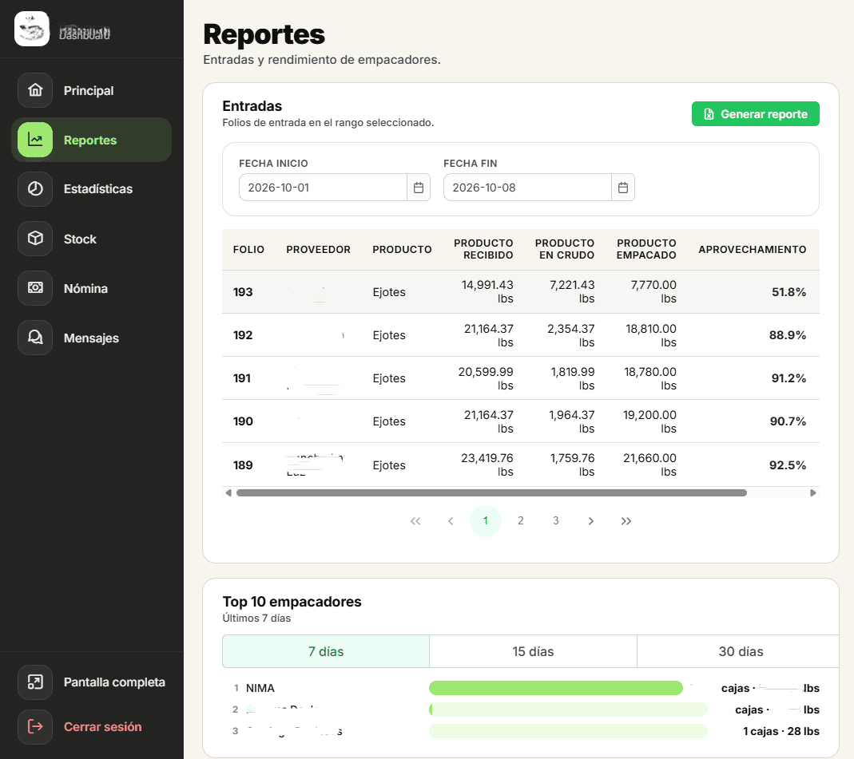The image size is (854, 759).
Task: Click the Fecha Inicio date field
Action: [x=323, y=188]
